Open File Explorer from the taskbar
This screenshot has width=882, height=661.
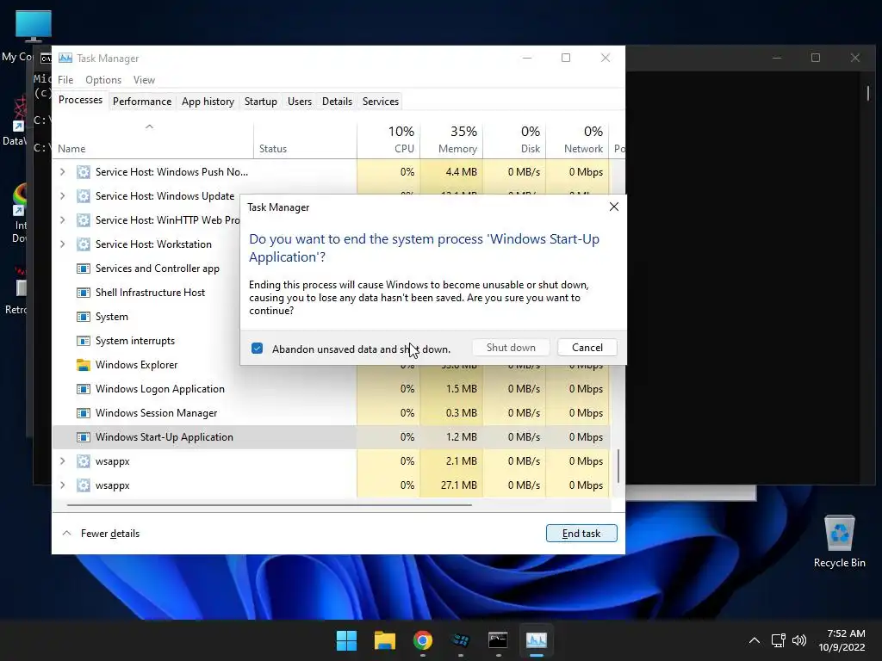pos(385,640)
